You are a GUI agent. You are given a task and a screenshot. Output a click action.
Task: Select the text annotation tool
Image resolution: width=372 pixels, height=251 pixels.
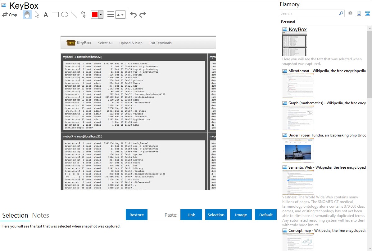[46, 15]
